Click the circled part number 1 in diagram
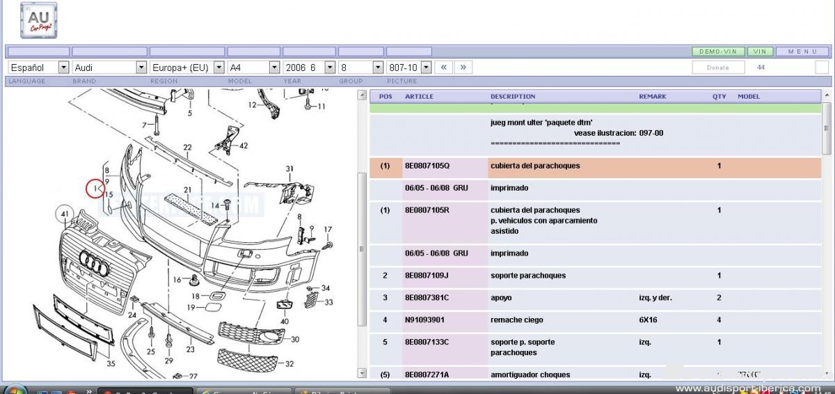835x394 pixels. pos(95,188)
